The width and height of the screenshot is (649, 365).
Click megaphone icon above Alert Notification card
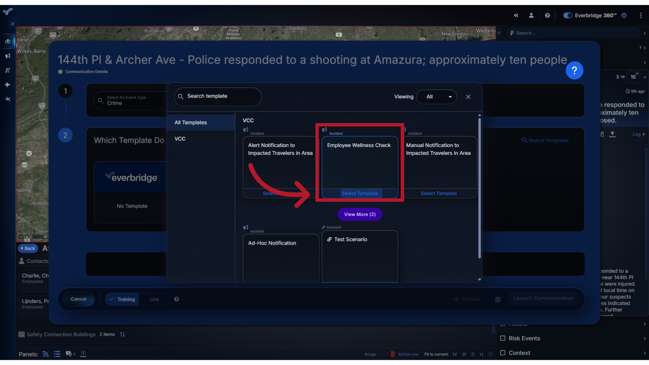(246, 130)
